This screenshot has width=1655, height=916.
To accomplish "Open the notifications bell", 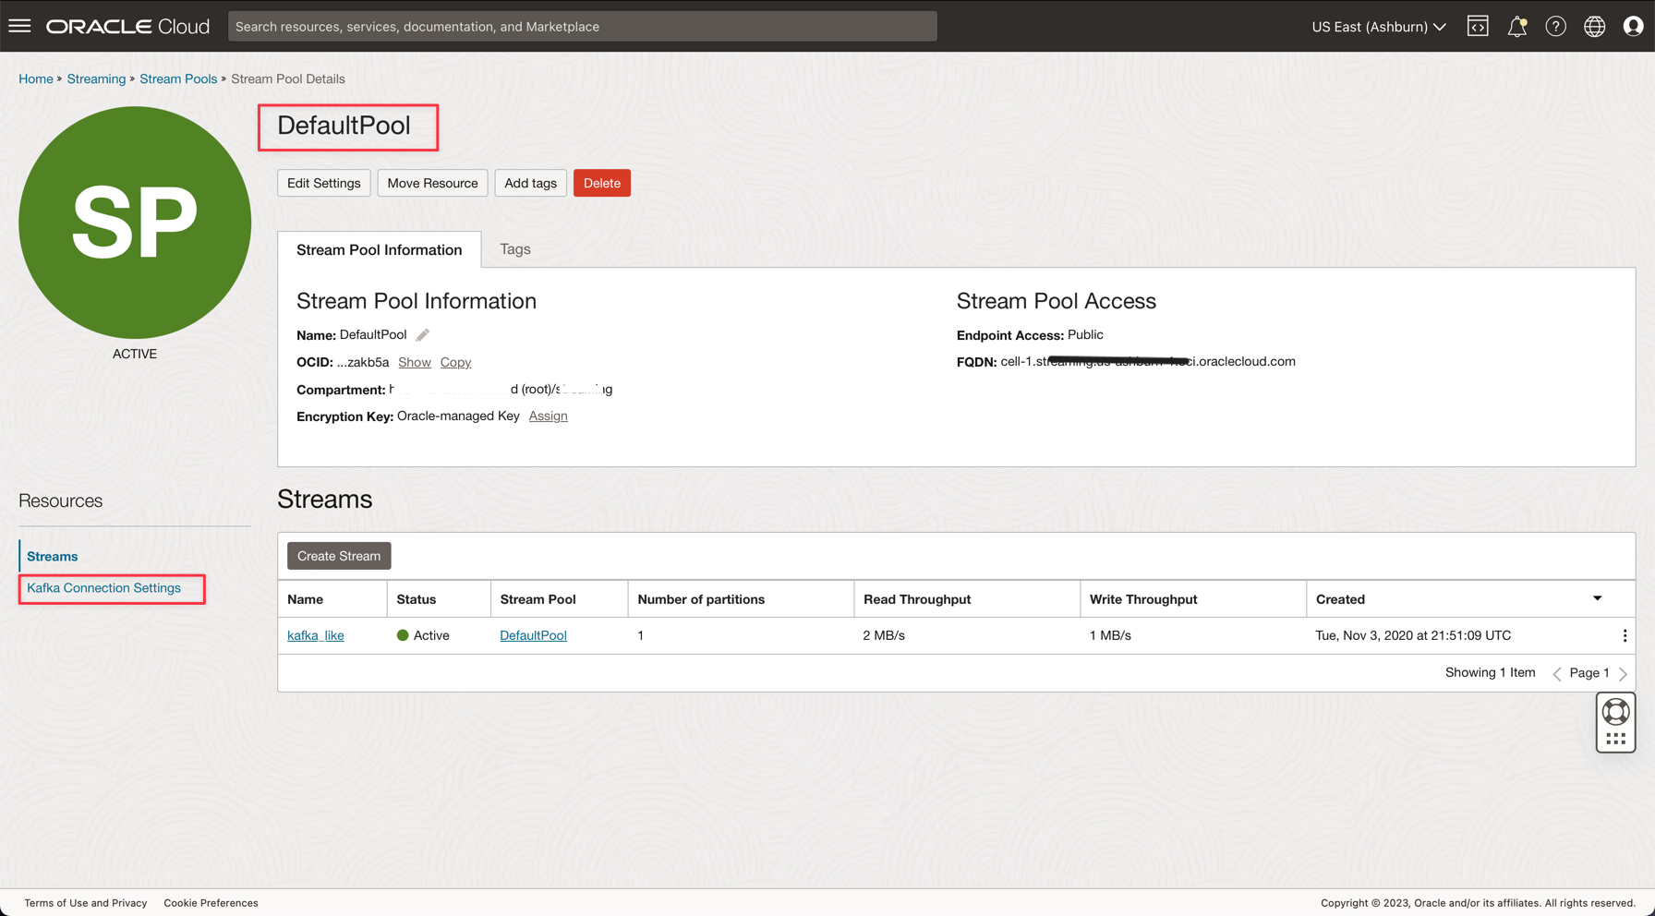I will [x=1516, y=26].
